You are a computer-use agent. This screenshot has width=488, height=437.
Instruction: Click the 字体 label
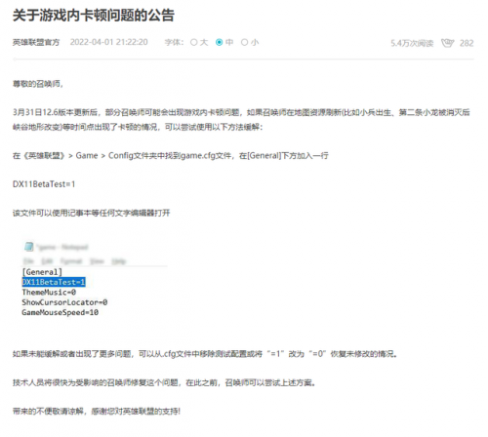tap(174, 42)
